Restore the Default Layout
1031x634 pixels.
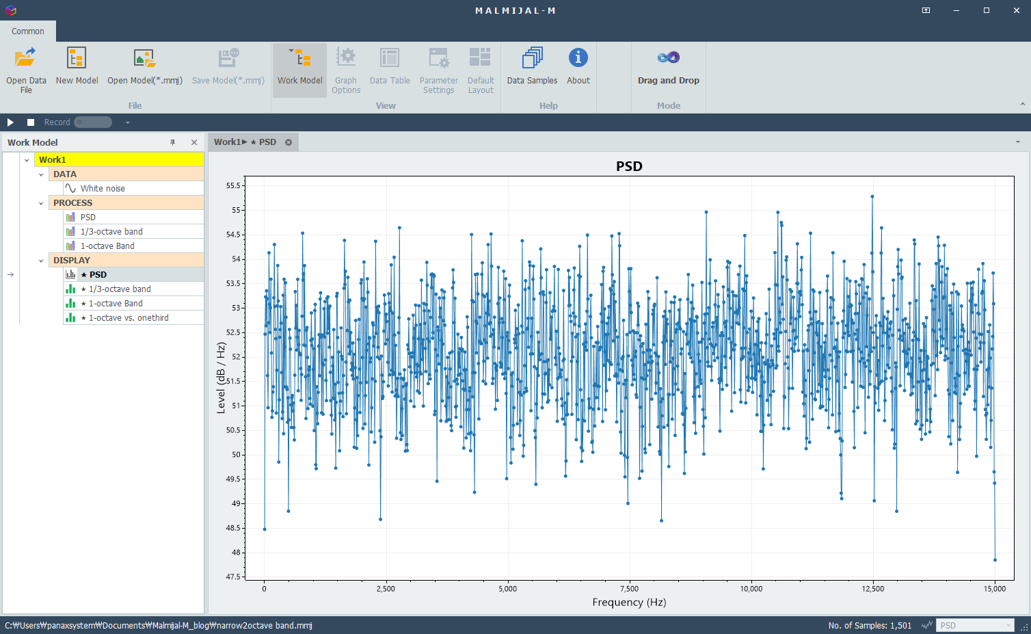tap(481, 70)
